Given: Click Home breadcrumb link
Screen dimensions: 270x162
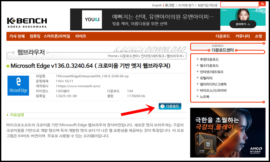Looking at the screenshot, I should (x=113, y=56).
